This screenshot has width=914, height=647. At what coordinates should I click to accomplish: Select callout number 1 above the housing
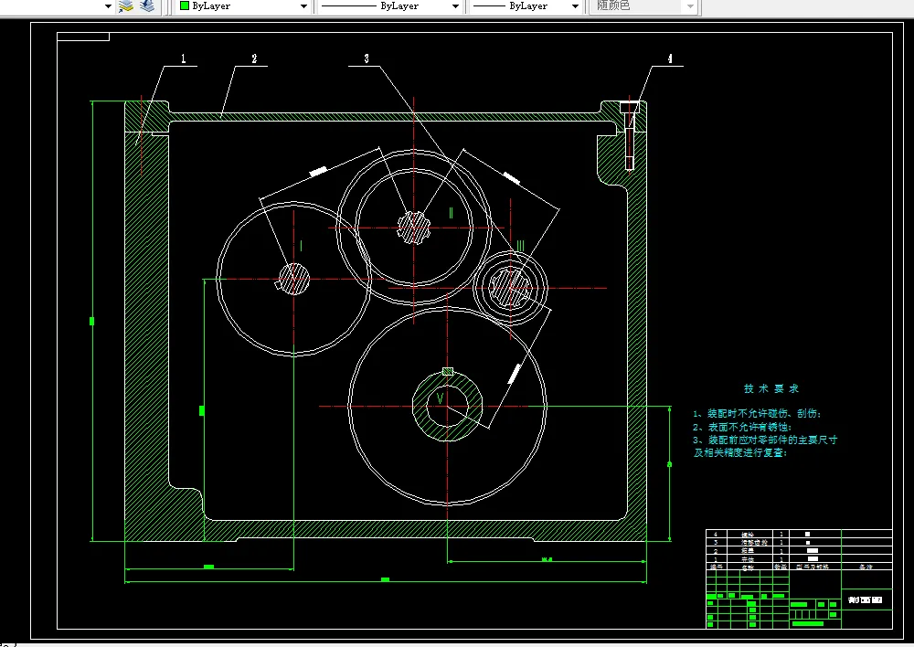(183, 58)
